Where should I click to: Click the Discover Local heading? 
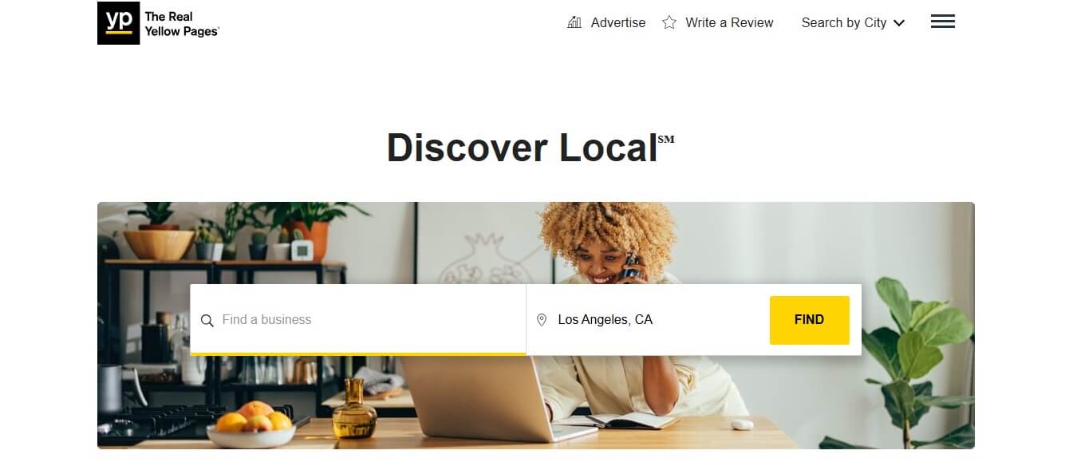pos(522,148)
